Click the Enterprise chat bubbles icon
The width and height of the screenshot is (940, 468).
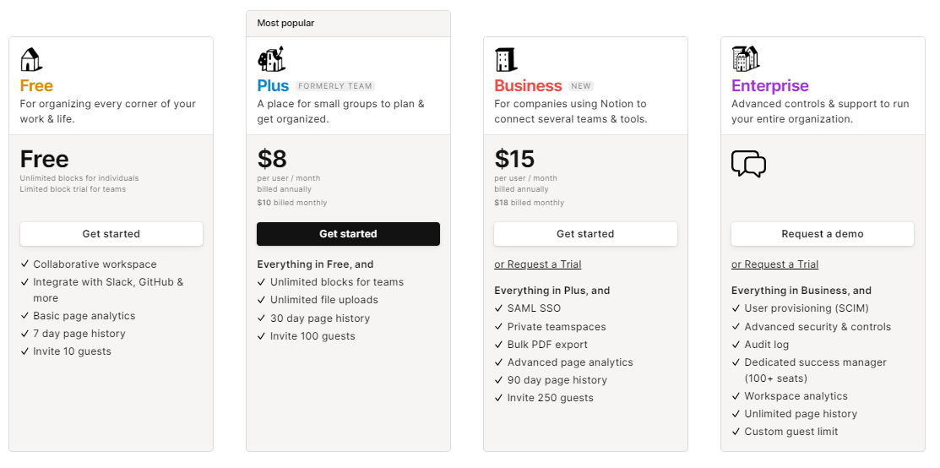(x=749, y=164)
